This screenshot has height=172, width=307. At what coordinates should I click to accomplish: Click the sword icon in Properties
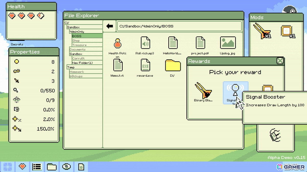(17, 81)
